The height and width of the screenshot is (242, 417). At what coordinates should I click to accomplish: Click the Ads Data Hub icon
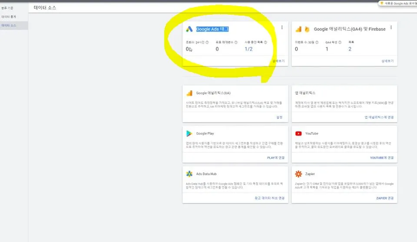pyautogui.click(x=189, y=174)
